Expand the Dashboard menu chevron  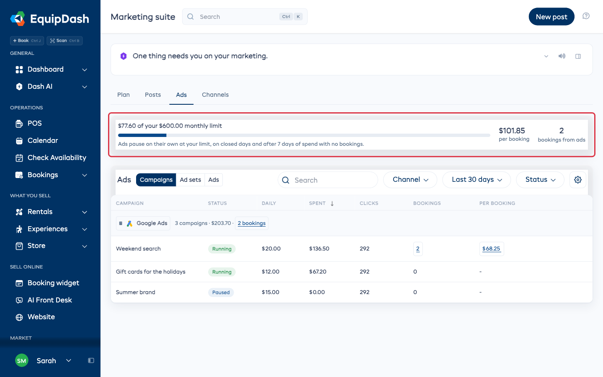[85, 70]
